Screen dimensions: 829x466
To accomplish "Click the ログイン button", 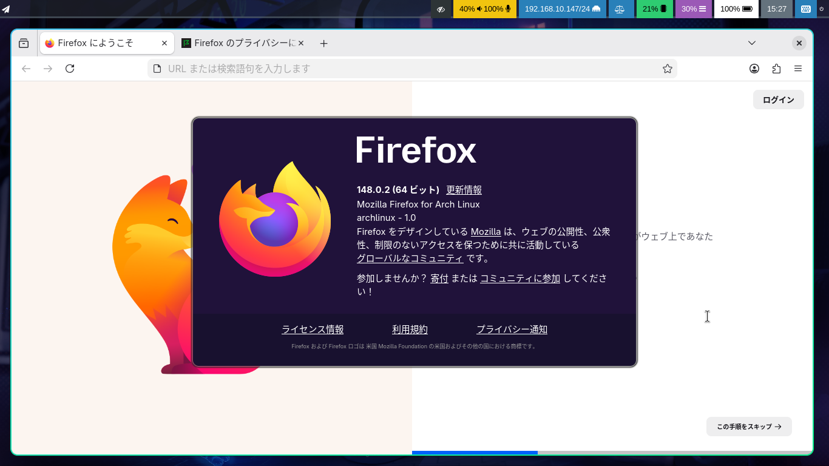I will coord(779,100).
